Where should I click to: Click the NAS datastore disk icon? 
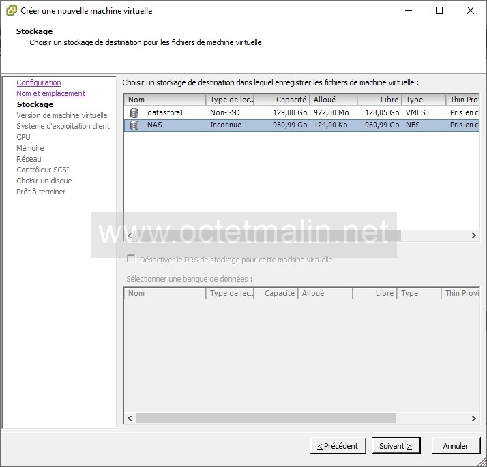click(x=134, y=125)
